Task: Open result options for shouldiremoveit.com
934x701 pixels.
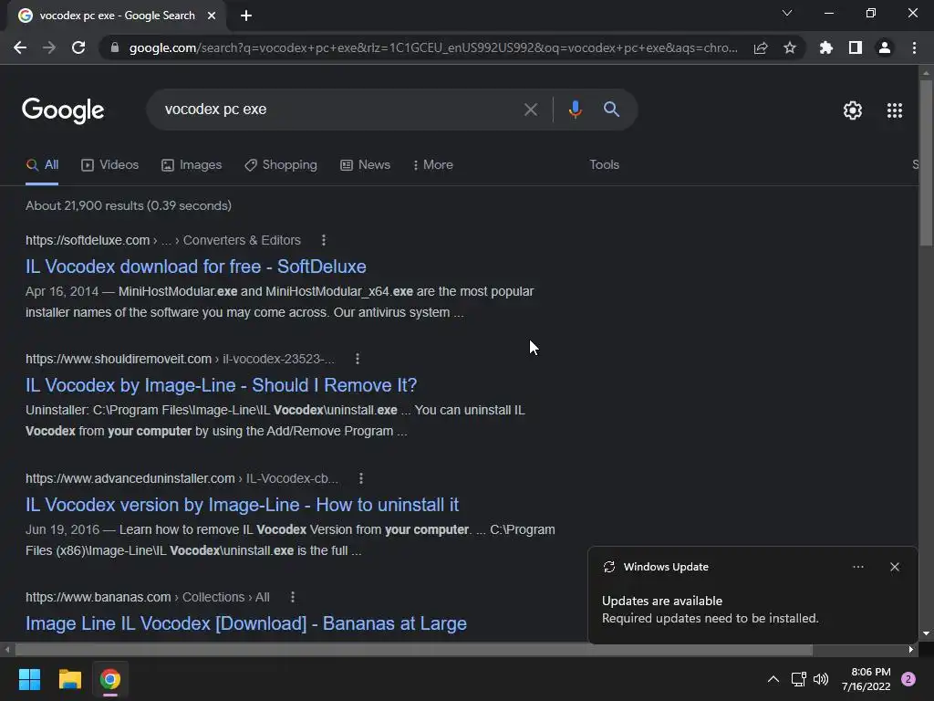Action: 358,359
